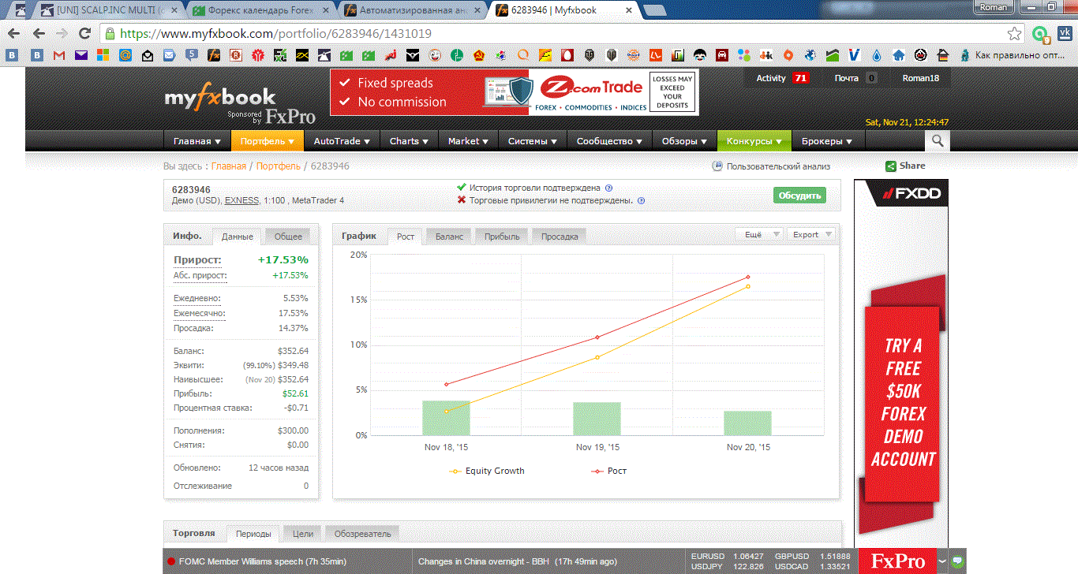Select the 'Общее' info tab
This screenshot has width=1078, height=574.
tap(288, 237)
